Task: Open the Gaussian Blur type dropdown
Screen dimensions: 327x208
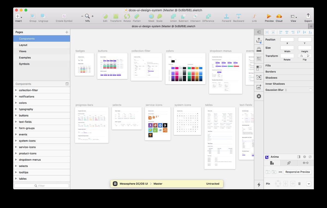Action: 286,90
